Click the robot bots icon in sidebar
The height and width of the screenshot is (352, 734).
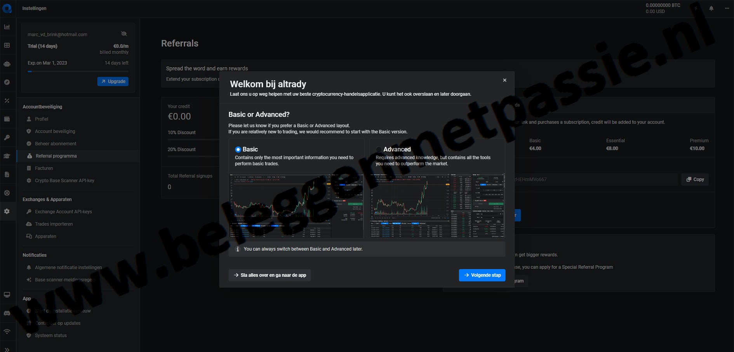(7, 64)
